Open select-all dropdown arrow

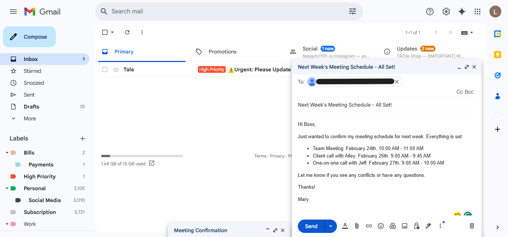(113, 32)
